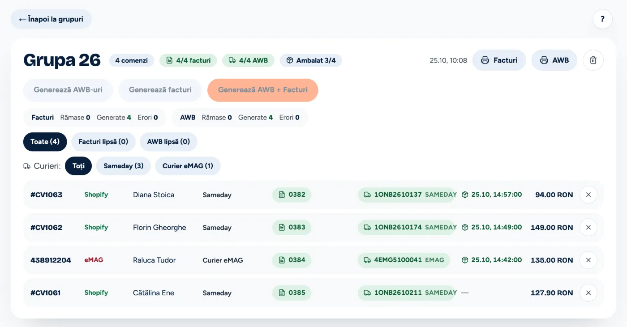627x327 pixels.
Task: Open invoice 0382 badge
Action: pyautogui.click(x=292, y=195)
